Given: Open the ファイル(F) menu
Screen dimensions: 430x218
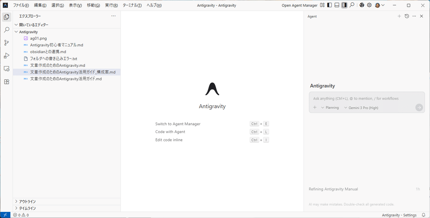Looking at the screenshot, I should (x=21, y=5).
